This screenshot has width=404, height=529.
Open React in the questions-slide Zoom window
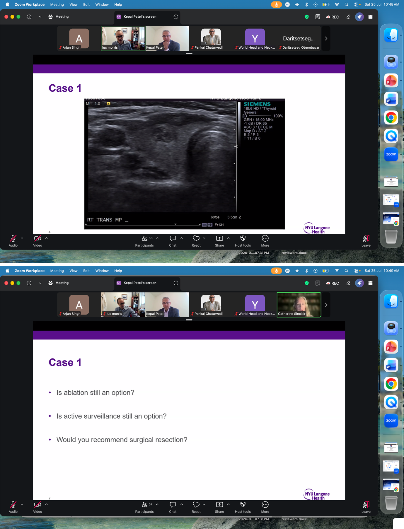196,507
